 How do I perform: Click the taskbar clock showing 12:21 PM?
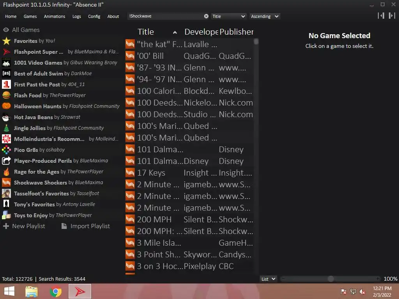click(382, 292)
